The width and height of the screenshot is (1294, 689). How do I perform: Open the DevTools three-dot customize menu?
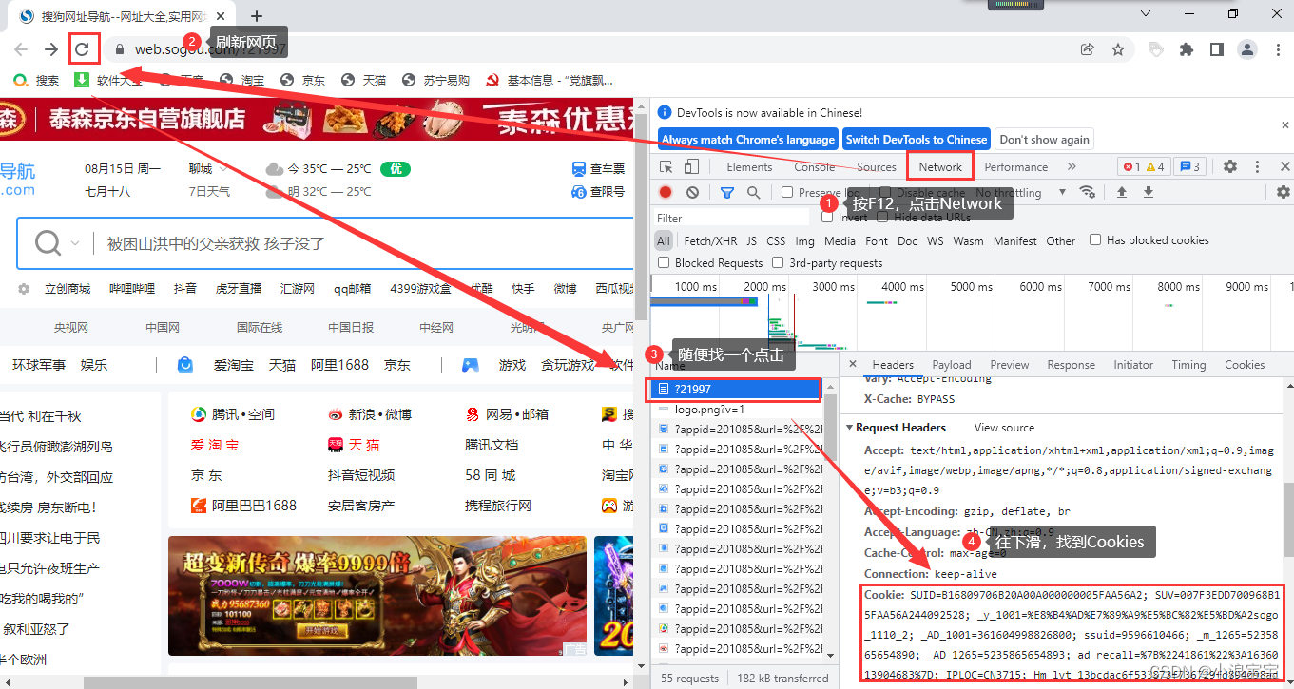[1259, 166]
